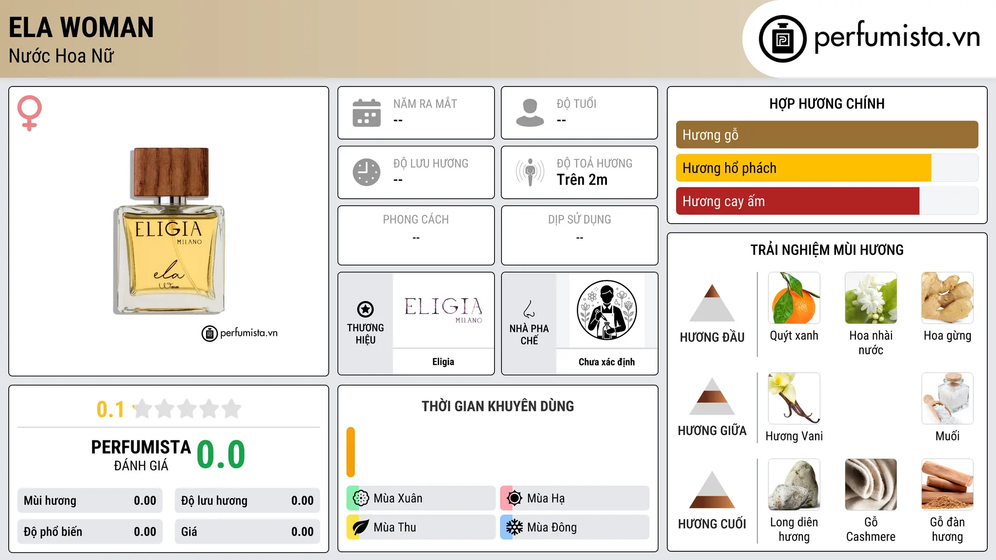Click the THỜI GIAN KHUYÊN DÙNG heading

(x=498, y=406)
